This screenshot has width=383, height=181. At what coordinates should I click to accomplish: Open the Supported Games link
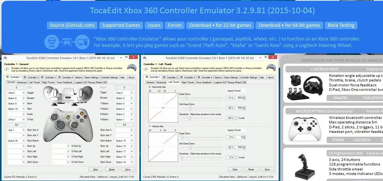(x=121, y=25)
